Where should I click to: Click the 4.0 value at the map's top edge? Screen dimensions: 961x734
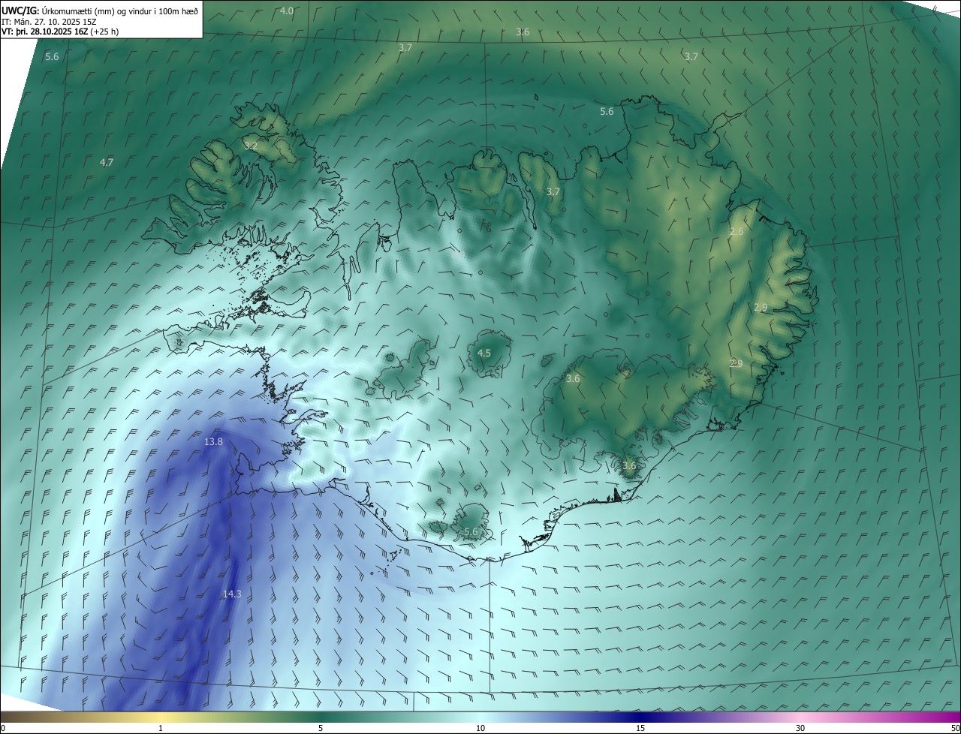pyautogui.click(x=287, y=11)
